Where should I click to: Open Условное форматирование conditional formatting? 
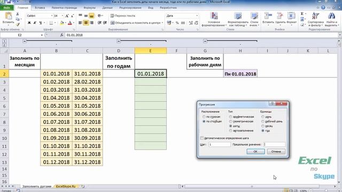pos(214,20)
